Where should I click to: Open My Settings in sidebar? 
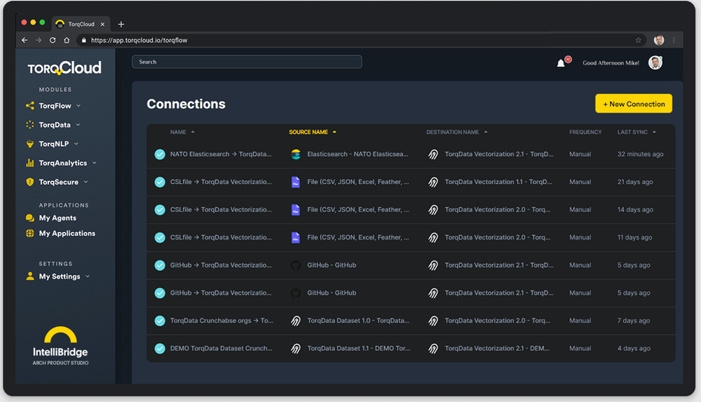pos(60,277)
